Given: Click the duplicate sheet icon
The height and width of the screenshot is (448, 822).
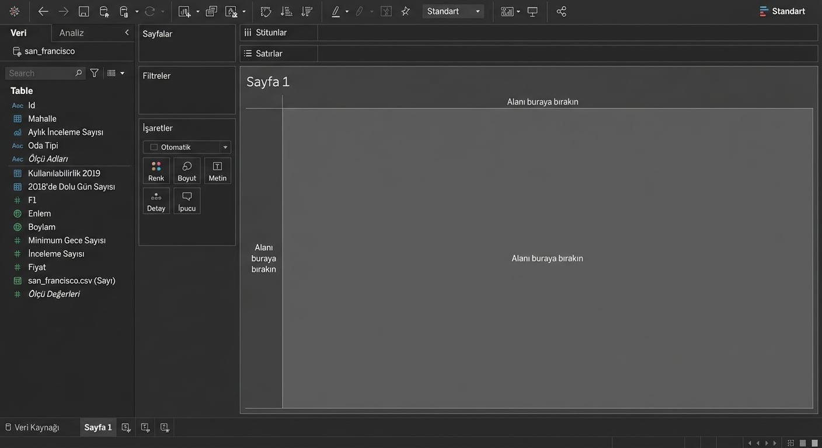Looking at the screenshot, I should click(x=211, y=12).
